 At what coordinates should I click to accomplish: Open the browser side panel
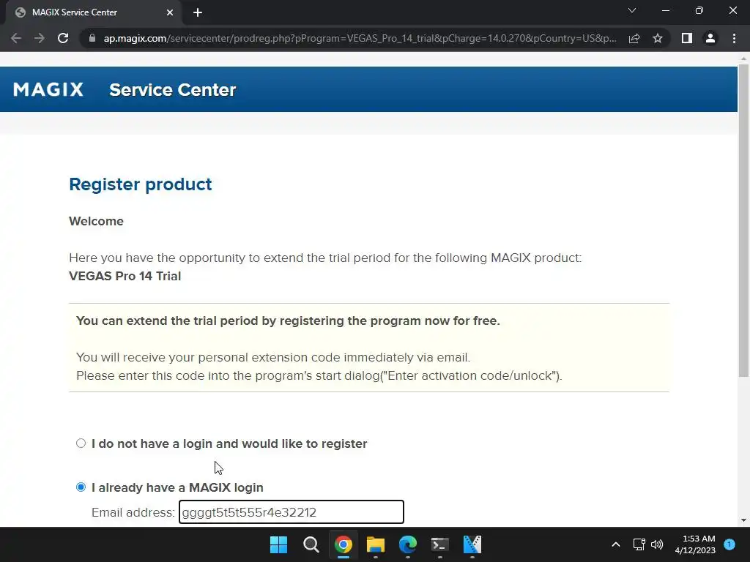687,38
